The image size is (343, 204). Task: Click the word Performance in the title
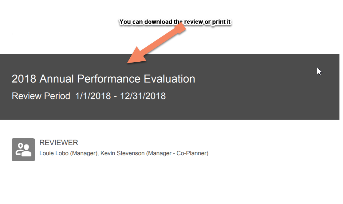coord(108,79)
